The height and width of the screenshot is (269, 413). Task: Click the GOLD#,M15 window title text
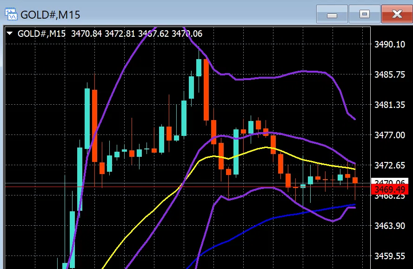[x=50, y=15]
